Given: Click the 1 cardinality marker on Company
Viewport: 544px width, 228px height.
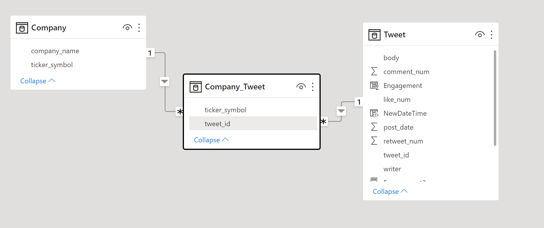Looking at the screenshot, I should 150,53.
